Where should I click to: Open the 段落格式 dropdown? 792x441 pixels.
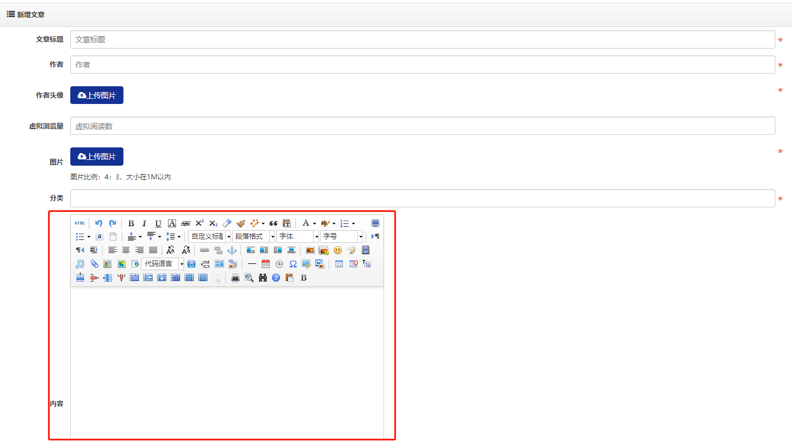pos(253,236)
